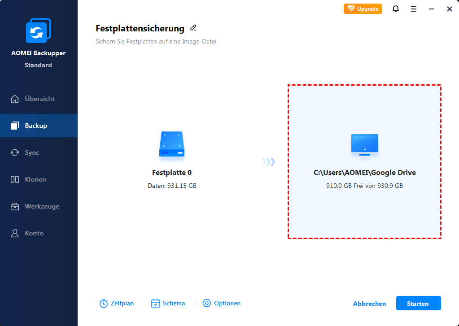Click the Festplatte 0 label
The image size is (459, 326).
(172, 172)
